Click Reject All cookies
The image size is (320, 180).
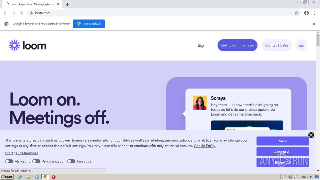(283, 162)
